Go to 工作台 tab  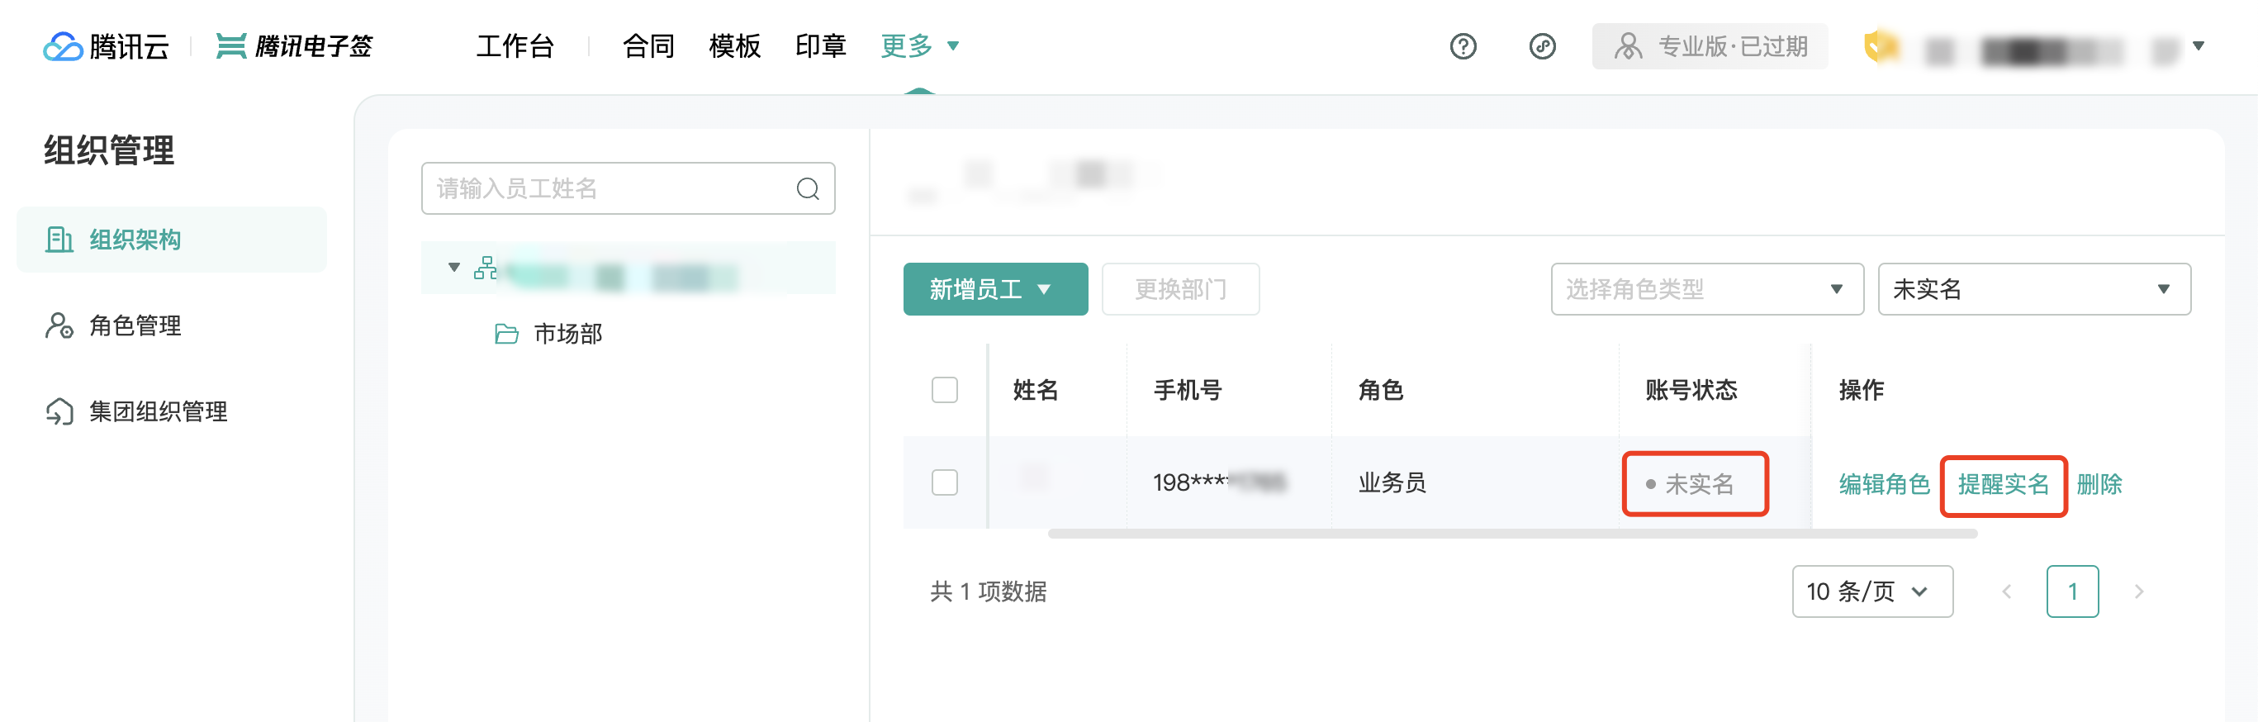pyautogui.click(x=515, y=45)
